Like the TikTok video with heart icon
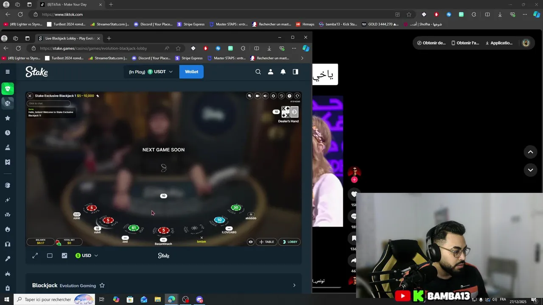The height and width of the screenshot is (305, 543). (354, 194)
